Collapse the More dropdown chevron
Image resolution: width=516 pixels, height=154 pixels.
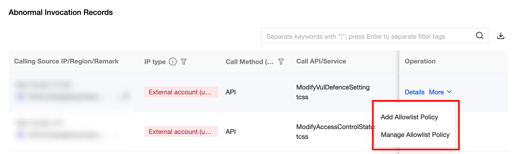pos(449,92)
